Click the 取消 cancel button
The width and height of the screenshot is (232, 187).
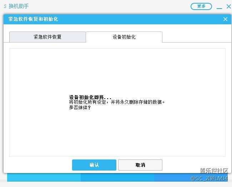pos(140,165)
